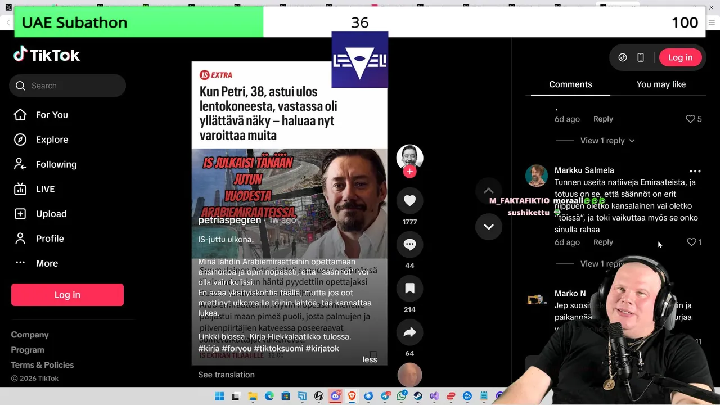Focus the TikTok Search field
This screenshot has width=720, height=405.
(x=67, y=85)
